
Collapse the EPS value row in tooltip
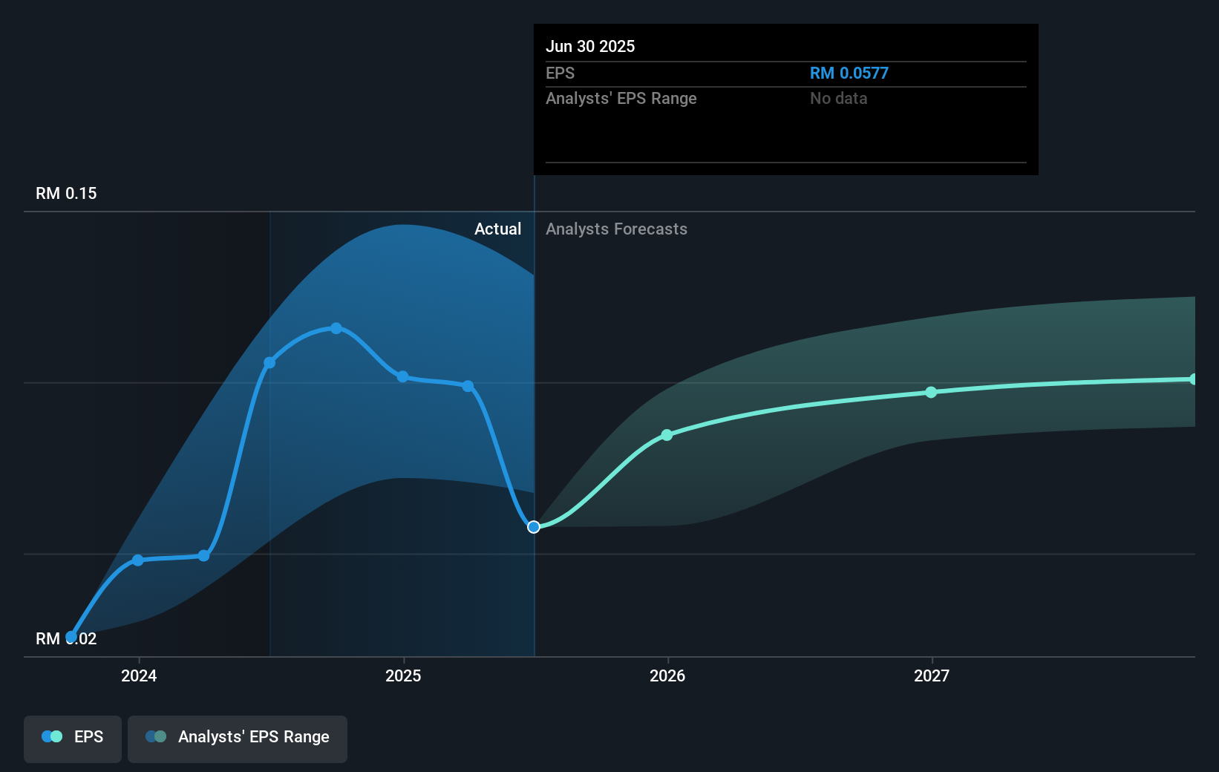[x=561, y=73]
